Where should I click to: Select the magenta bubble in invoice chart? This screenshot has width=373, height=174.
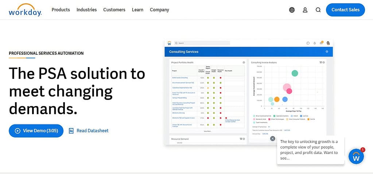pos(289,91)
